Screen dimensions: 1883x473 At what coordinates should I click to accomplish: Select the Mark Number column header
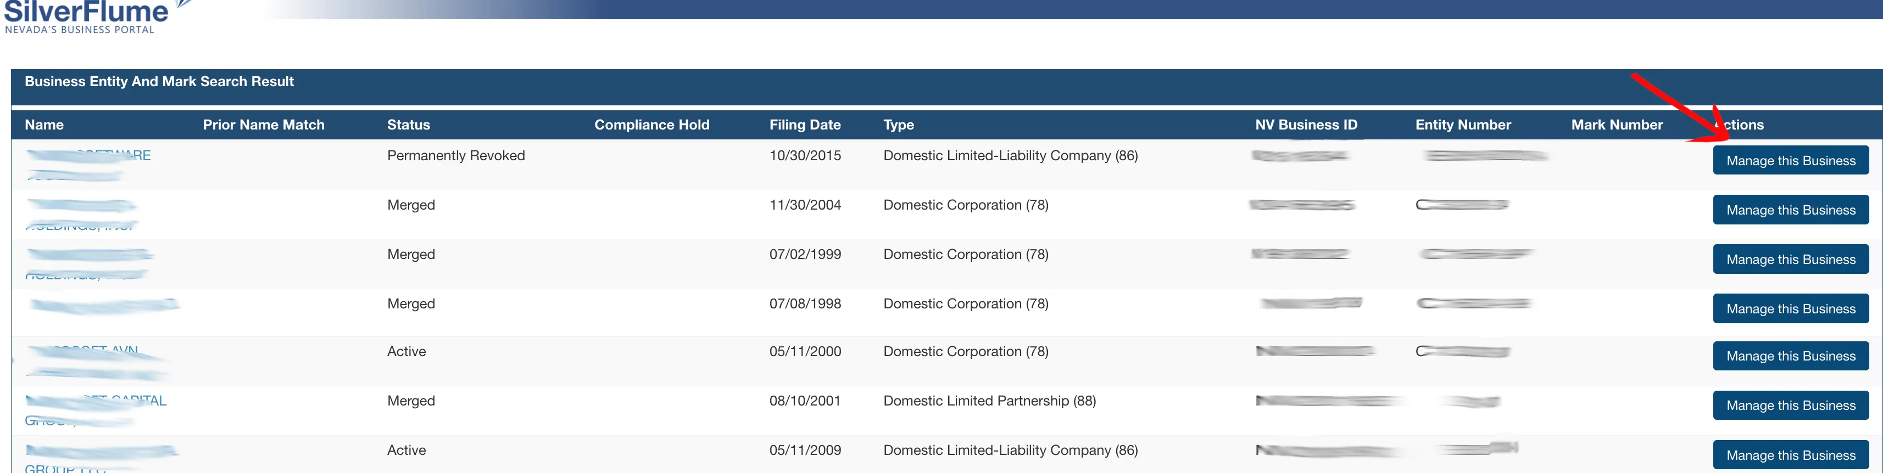coord(1617,125)
